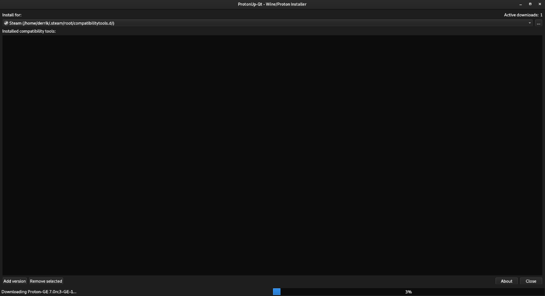Viewport: 545px width, 296px height.
Task: Open the Steam compatibilitytools.d path selector
Action: [268, 23]
